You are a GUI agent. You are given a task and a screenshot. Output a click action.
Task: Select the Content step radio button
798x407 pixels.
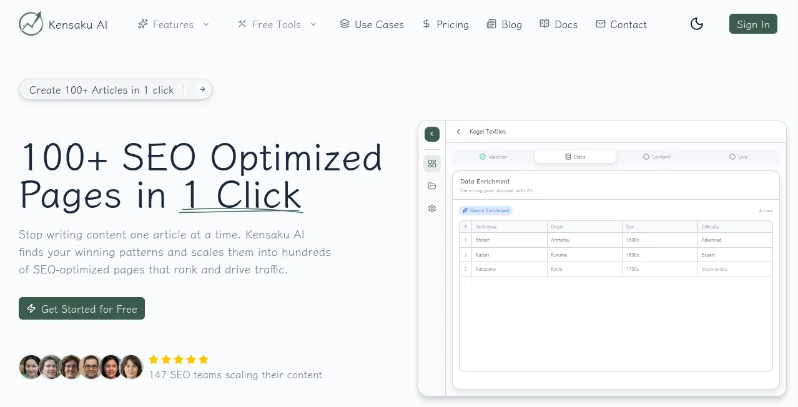pos(648,157)
